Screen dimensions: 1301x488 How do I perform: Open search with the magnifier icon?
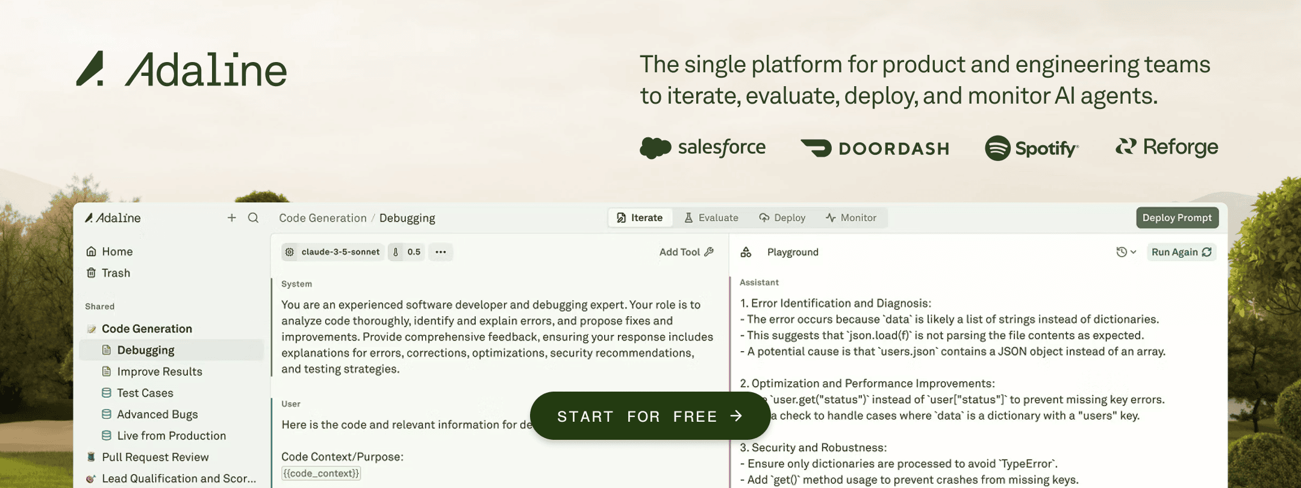[x=253, y=217]
